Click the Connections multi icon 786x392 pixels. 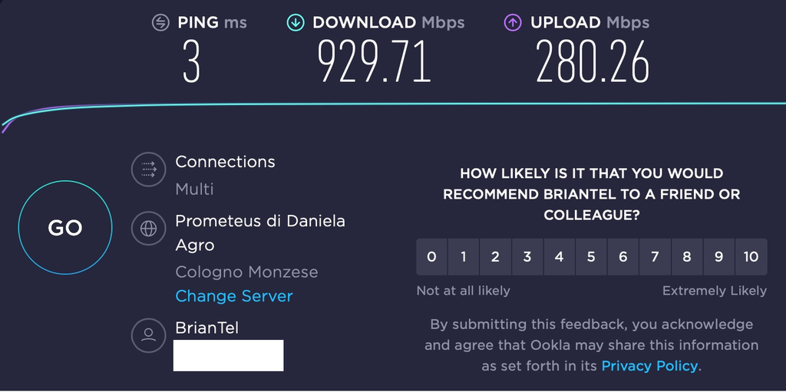[x=148, y=170]
